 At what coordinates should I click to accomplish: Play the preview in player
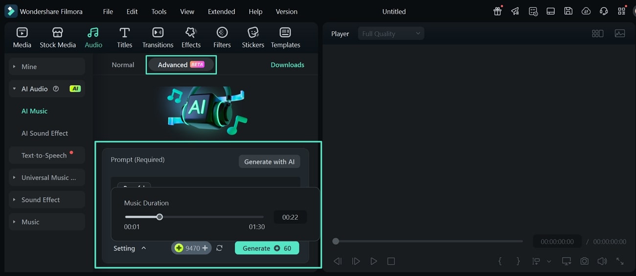374,261
